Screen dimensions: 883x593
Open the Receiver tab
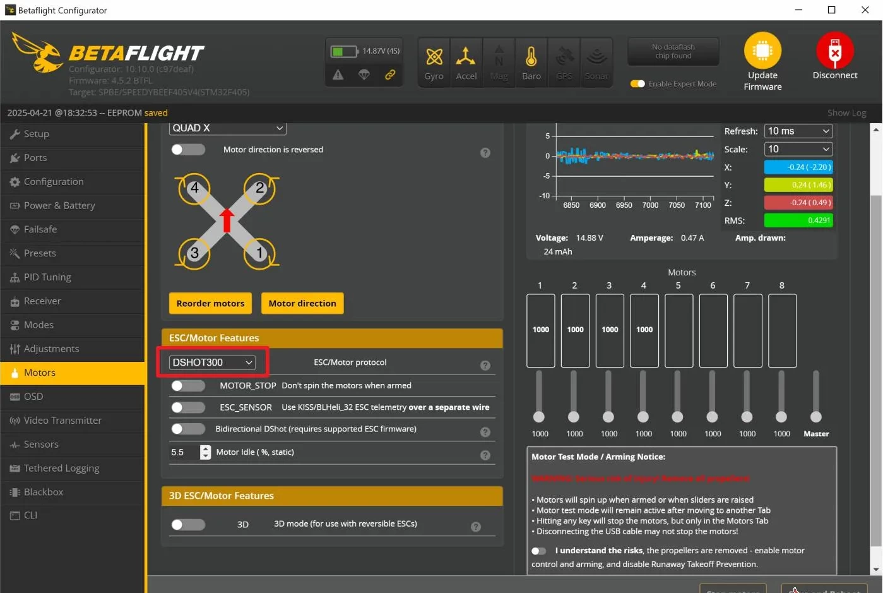pos(73,301)
